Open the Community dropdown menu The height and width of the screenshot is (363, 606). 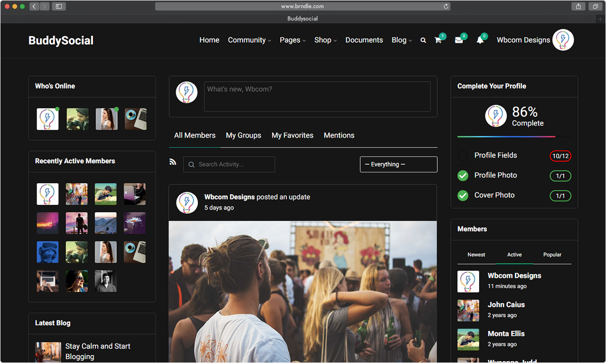tap(250, 40)
